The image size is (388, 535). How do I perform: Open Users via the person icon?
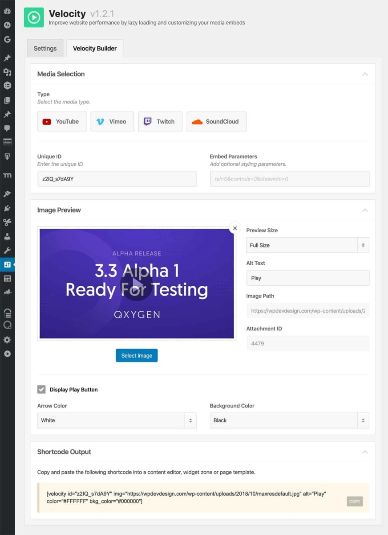click(x=7, y=236)
